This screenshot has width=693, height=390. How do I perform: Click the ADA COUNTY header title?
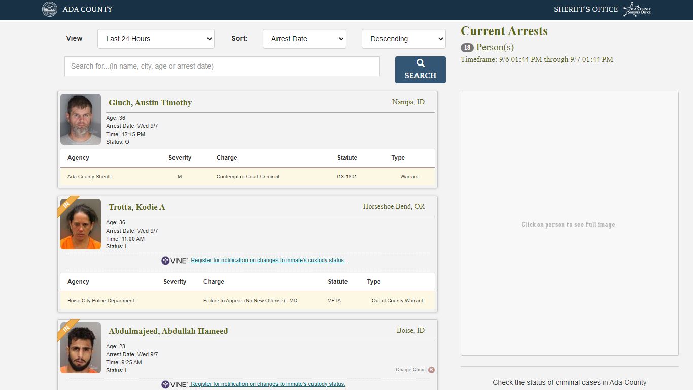[88, 9]
